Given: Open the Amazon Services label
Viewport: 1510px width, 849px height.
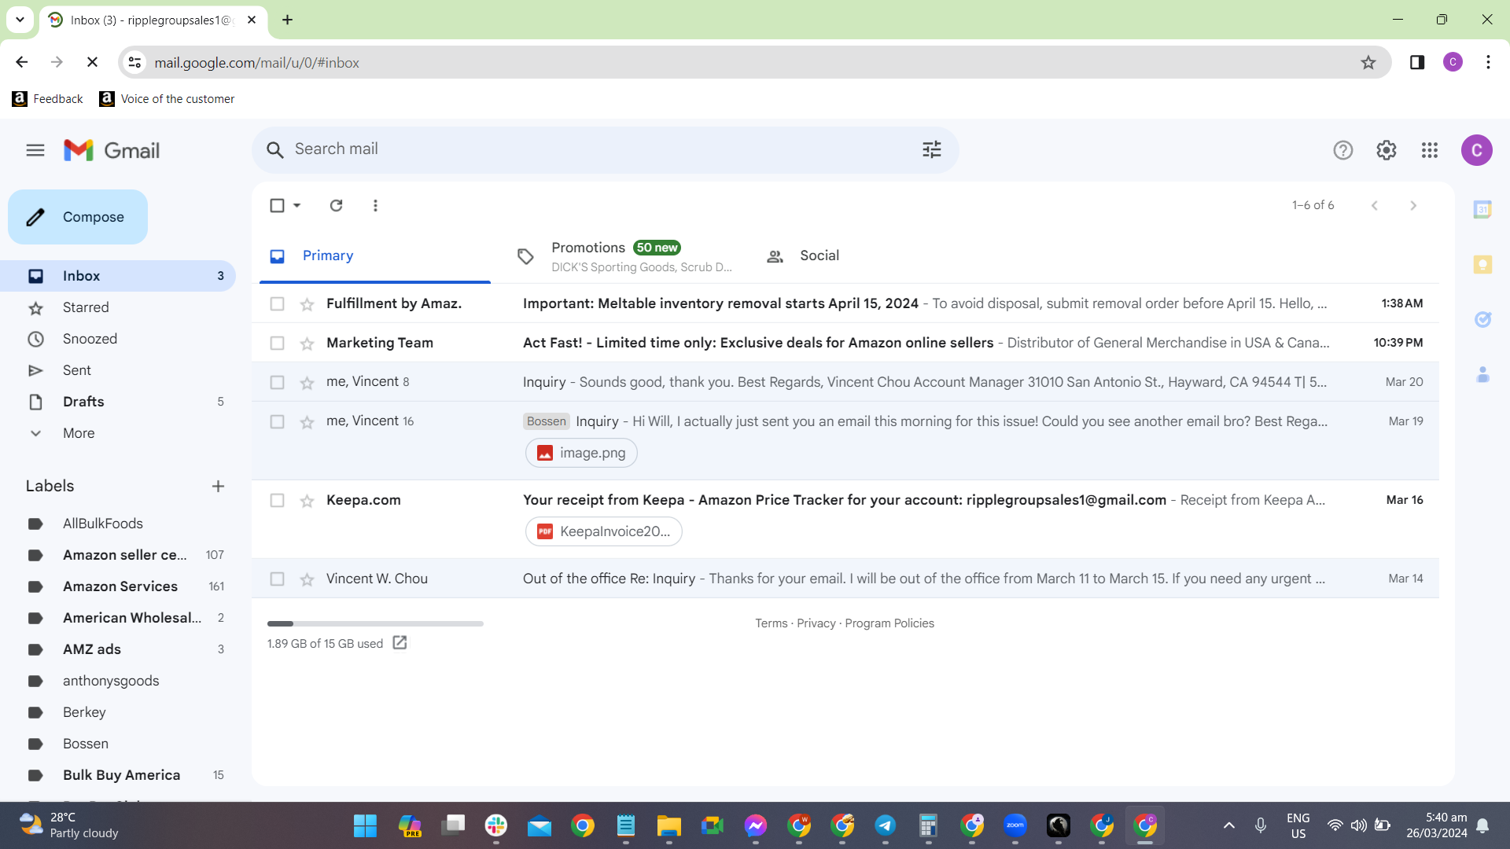Looking at the screenshot, I should [x=120, y=586].
